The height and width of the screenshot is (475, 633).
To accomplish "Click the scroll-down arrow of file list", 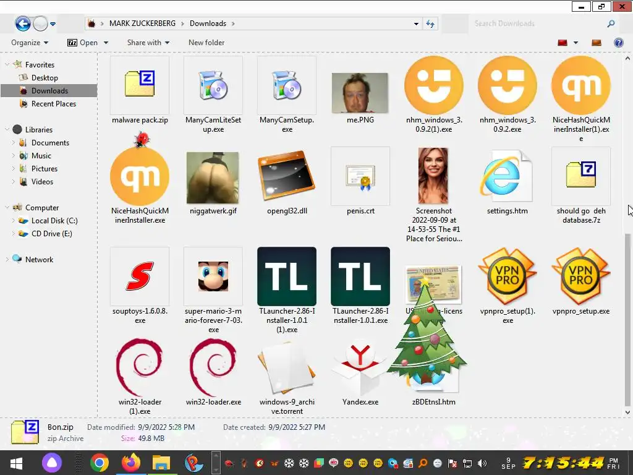I will (628, 413).
